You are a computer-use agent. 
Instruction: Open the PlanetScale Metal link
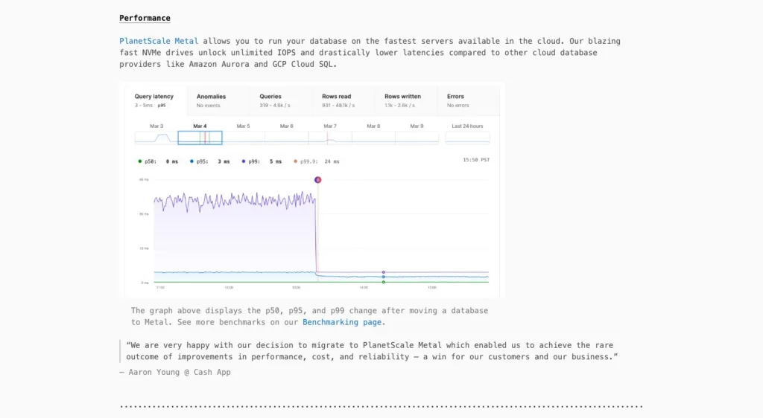159,41
